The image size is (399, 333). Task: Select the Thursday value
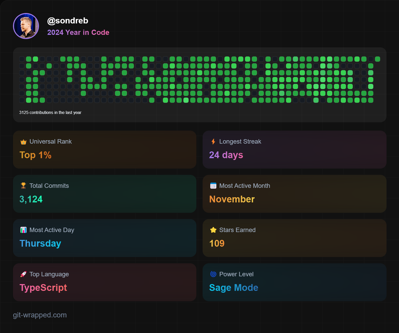pyautogui.click(x=40, y=244)
